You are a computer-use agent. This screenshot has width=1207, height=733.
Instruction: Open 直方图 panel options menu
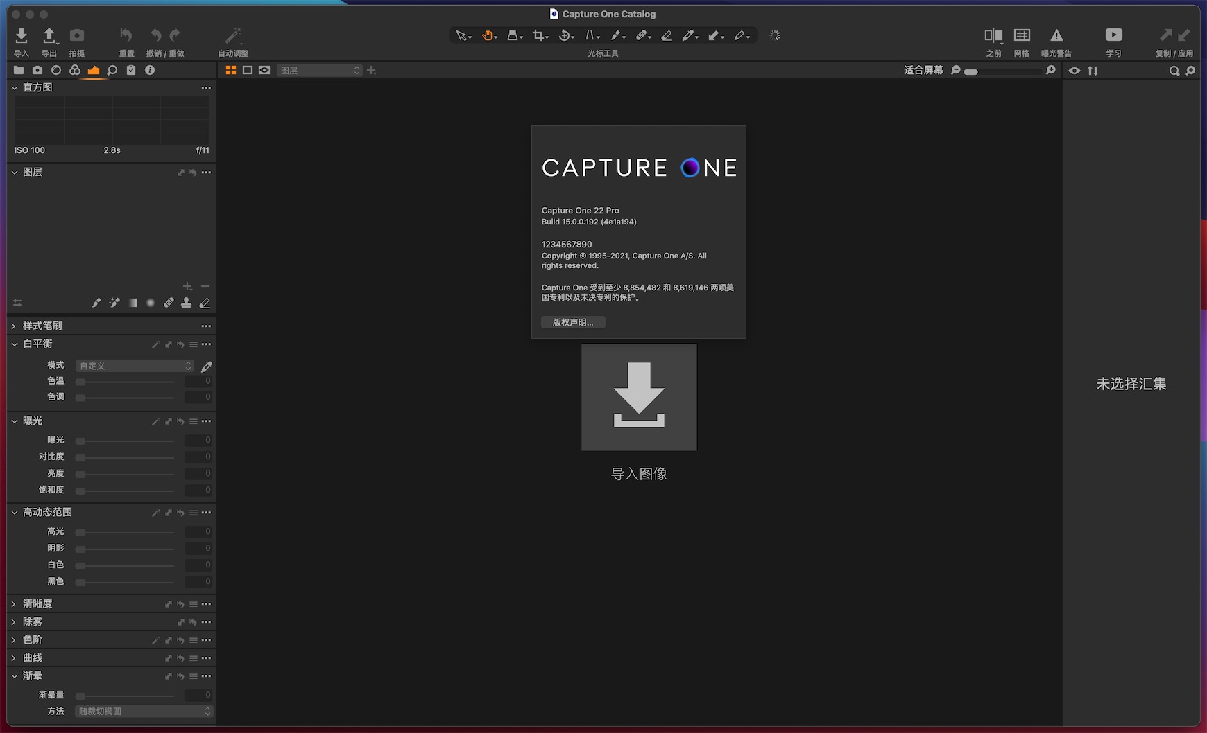click(206, 88)
